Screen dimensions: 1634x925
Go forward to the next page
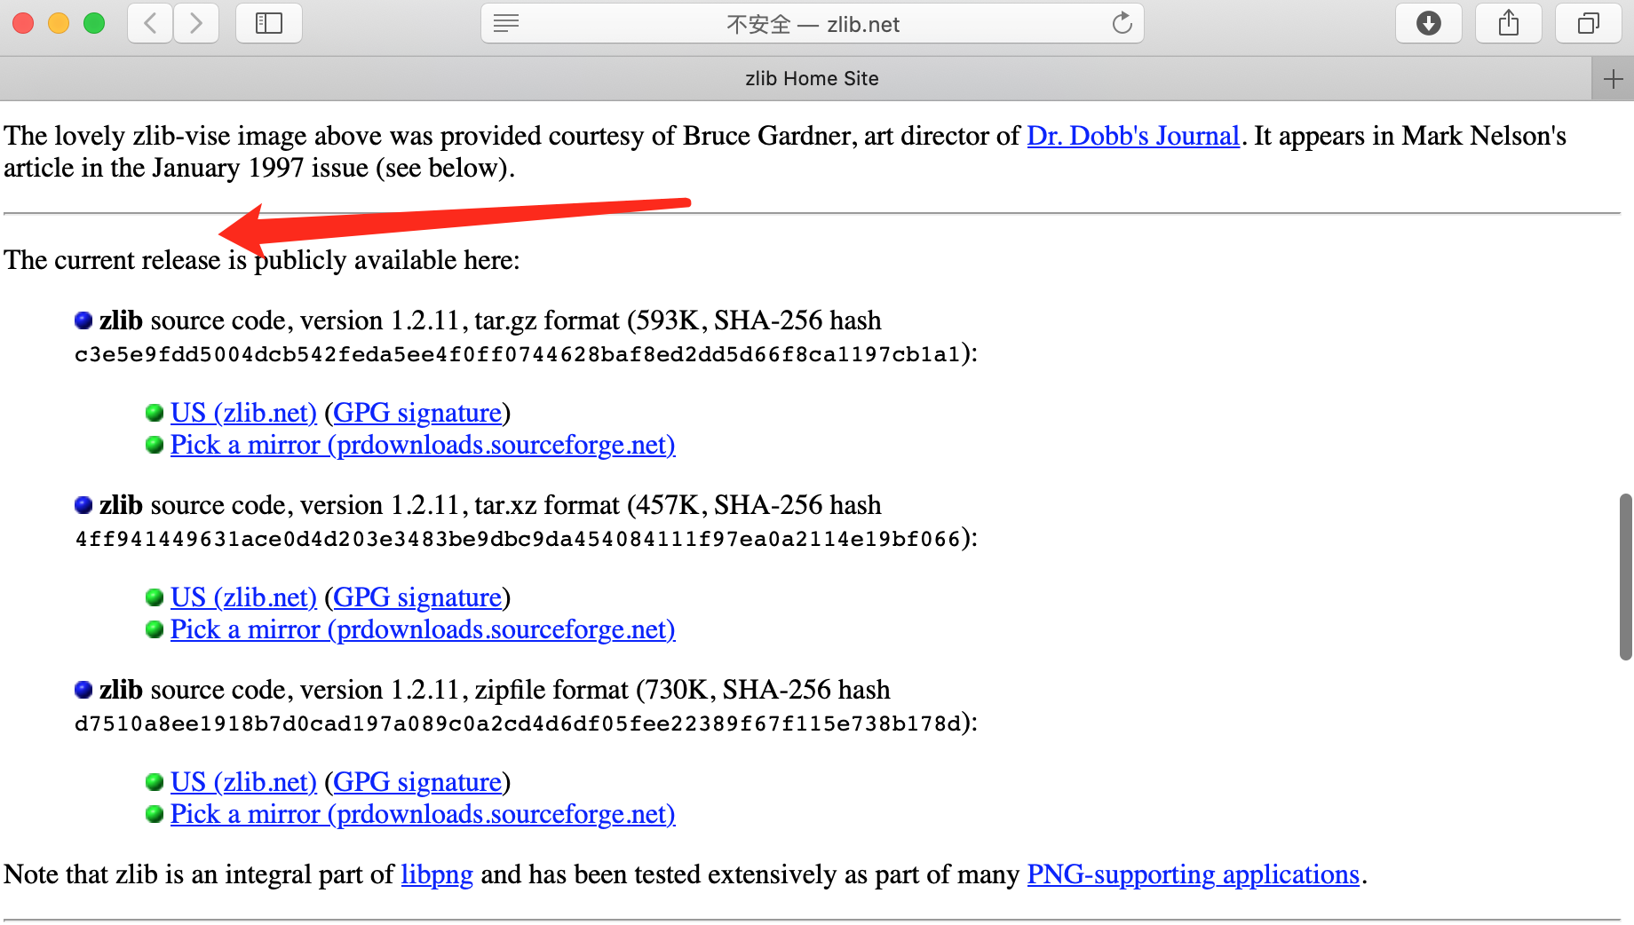tap(196, 23)
